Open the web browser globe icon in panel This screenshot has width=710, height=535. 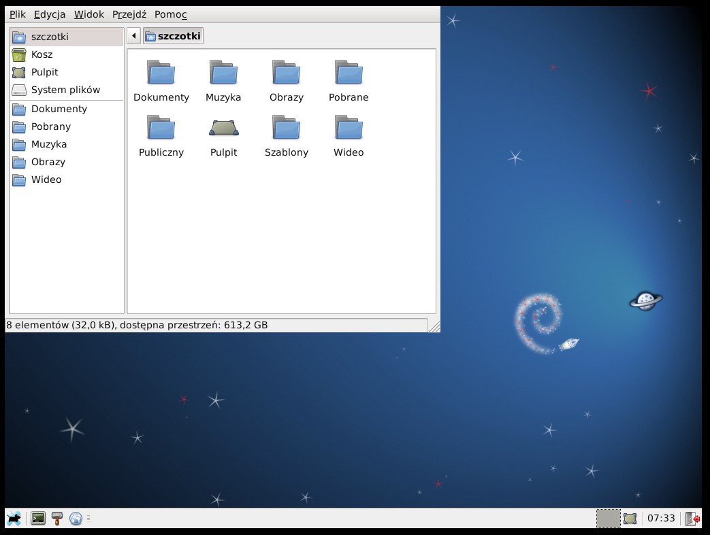(76, 519)
